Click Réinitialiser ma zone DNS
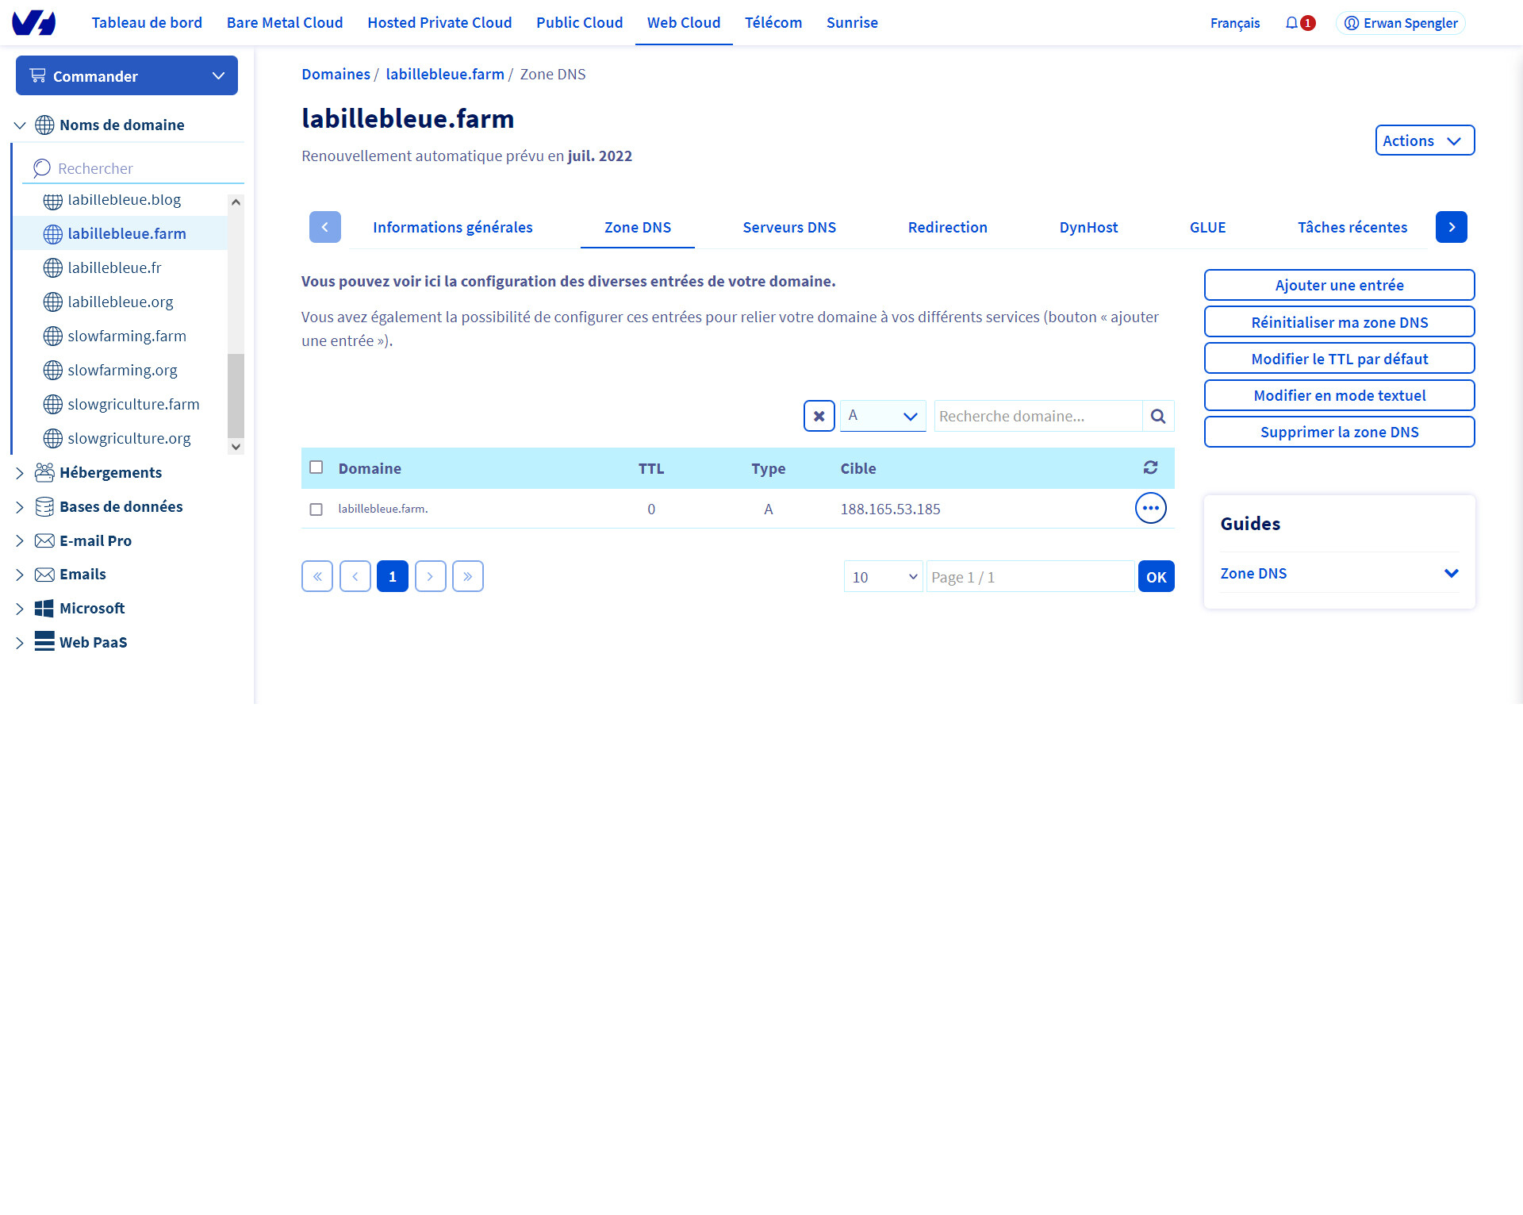The height and width of the screenshot is (1215, 1523). (1340, 322)
